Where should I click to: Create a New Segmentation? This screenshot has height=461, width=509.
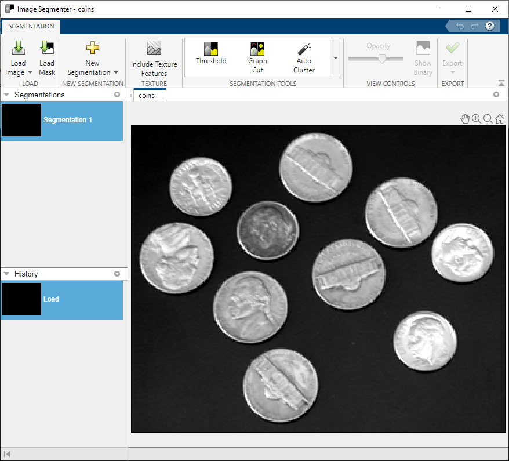92,49
